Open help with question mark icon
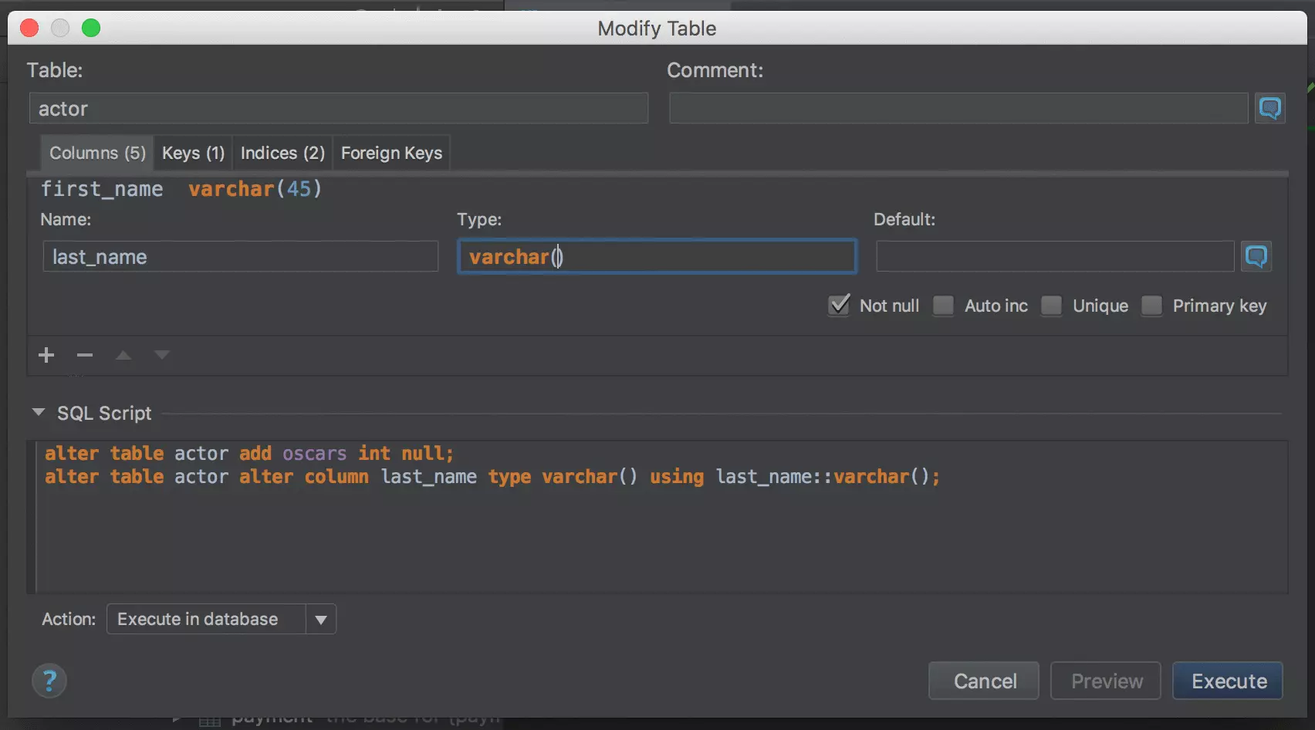 [x=49, y=681]
